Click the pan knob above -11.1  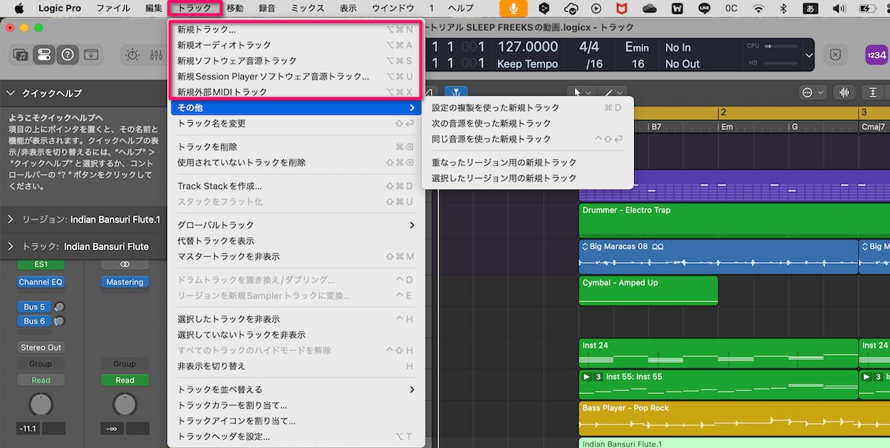[41, 404]
